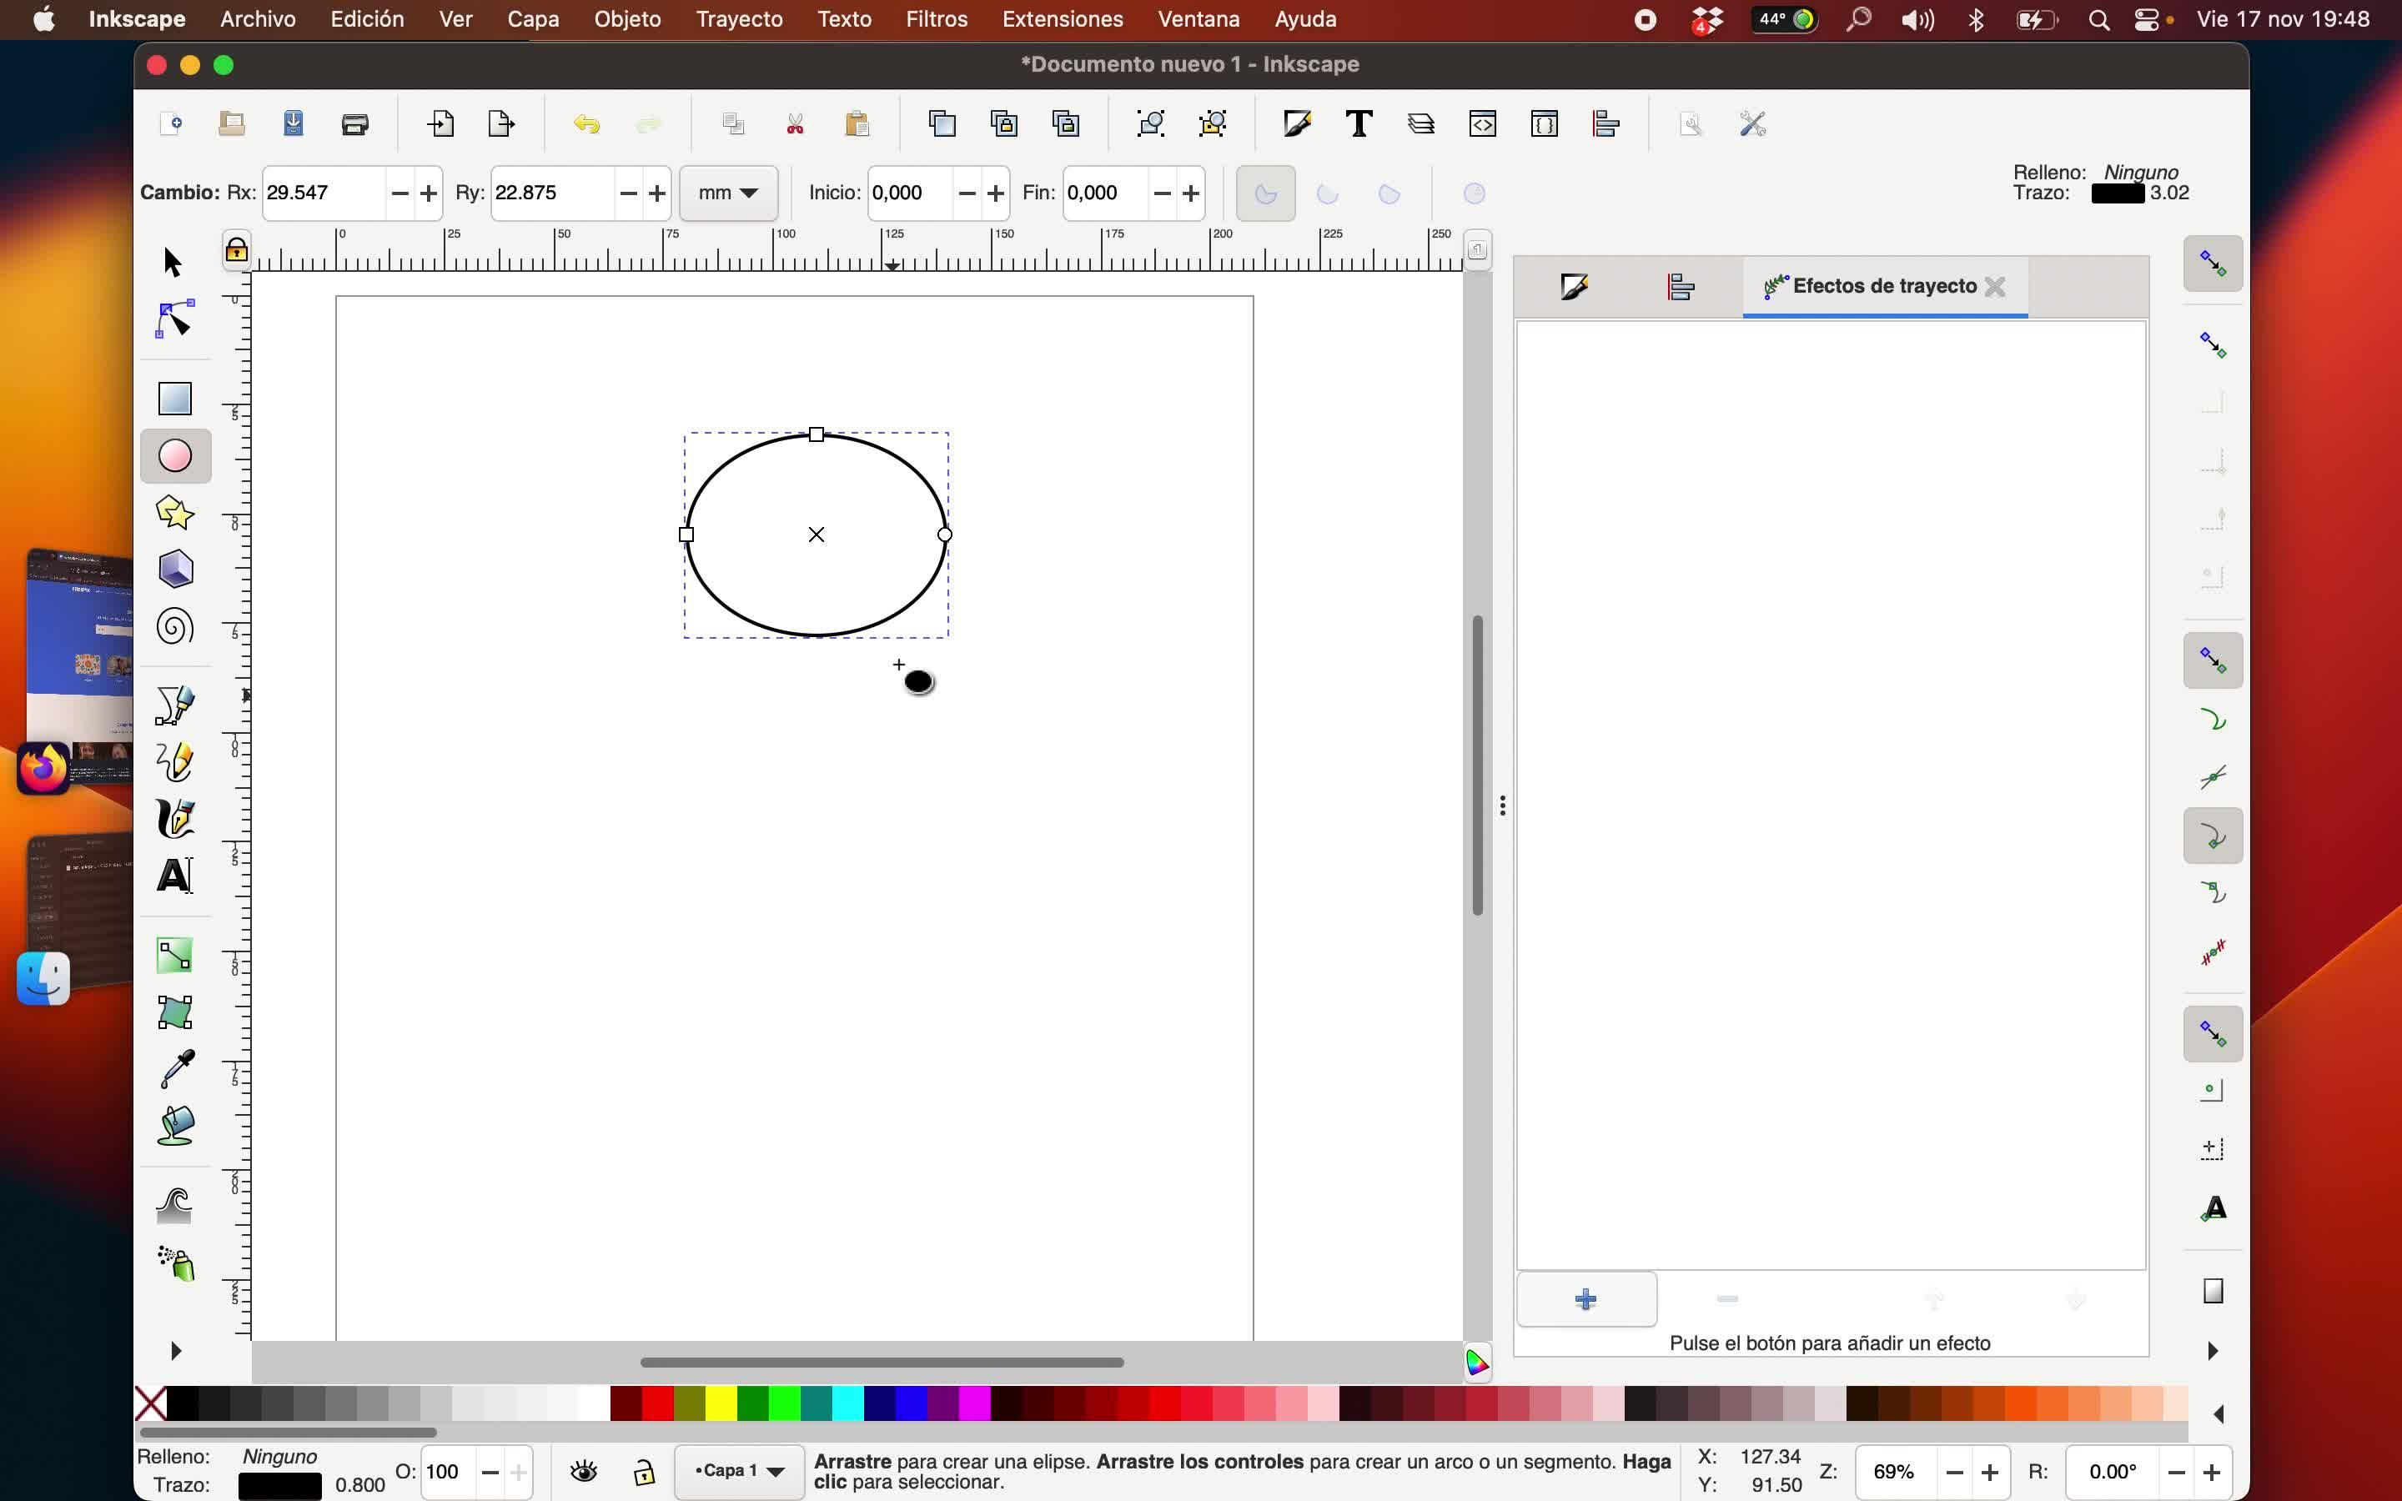Viewport: 2402px width, 1501px height.
Task: Select the Star and polygon tool
Action: click(174, 512)
